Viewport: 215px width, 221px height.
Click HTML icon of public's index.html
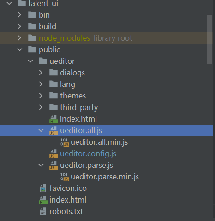coord(43,200)
